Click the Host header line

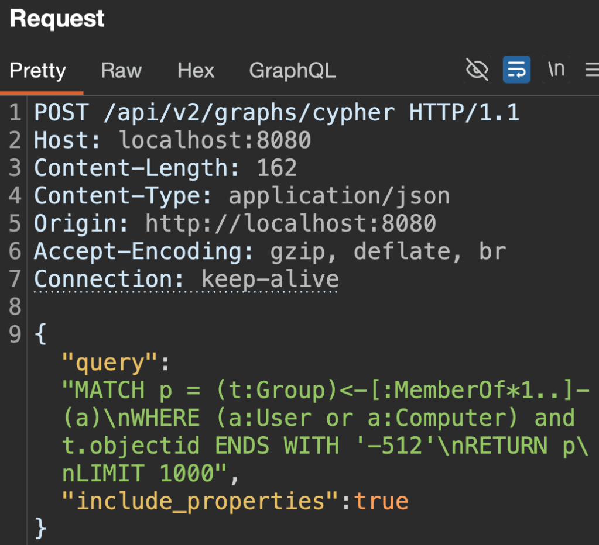172,140
